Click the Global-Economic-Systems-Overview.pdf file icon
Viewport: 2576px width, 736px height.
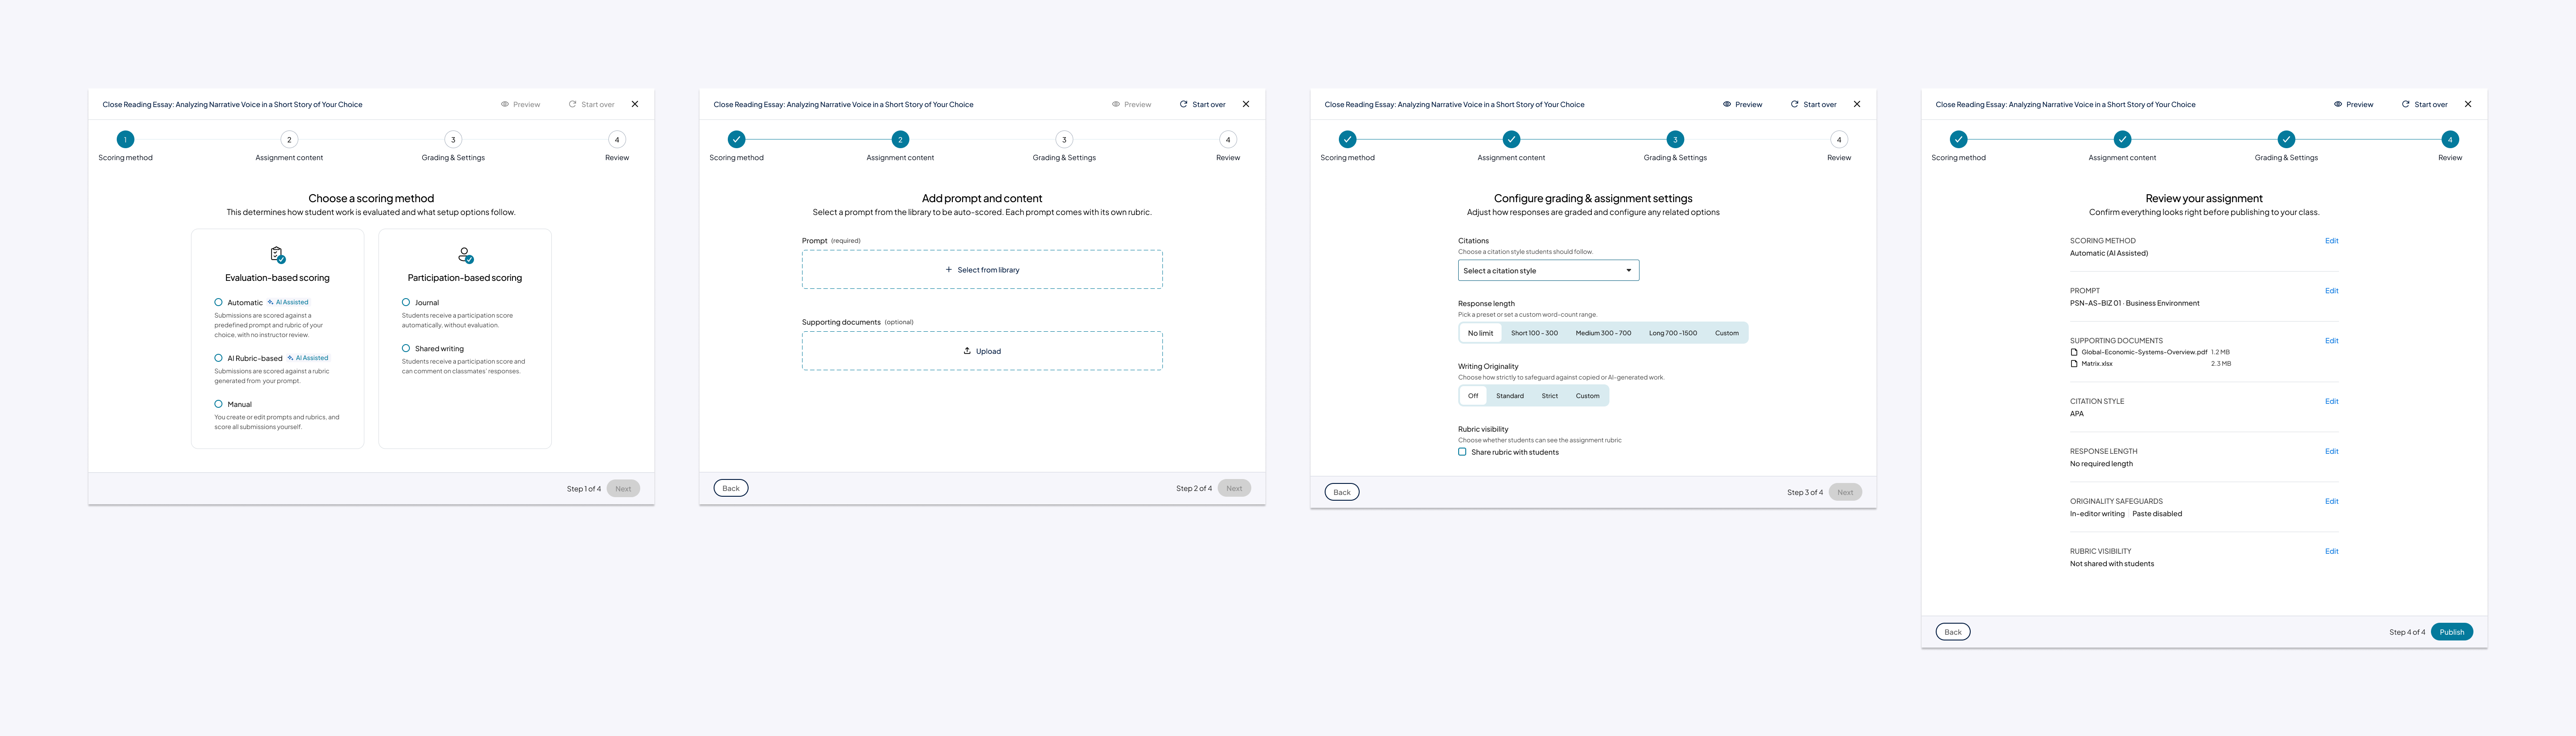click(2074, 352)
